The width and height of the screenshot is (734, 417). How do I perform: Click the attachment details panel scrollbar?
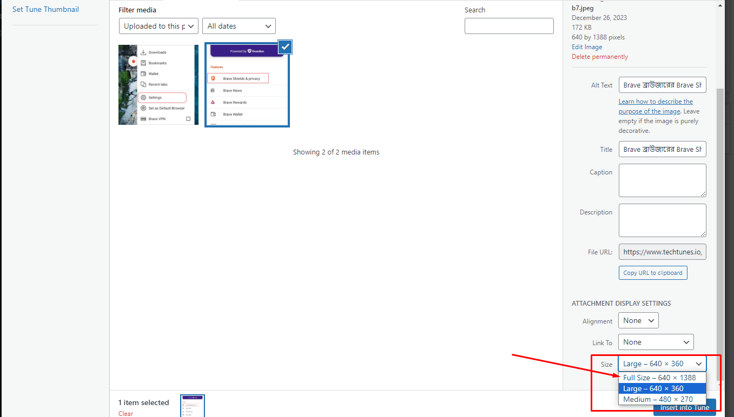tap(719, 234)
